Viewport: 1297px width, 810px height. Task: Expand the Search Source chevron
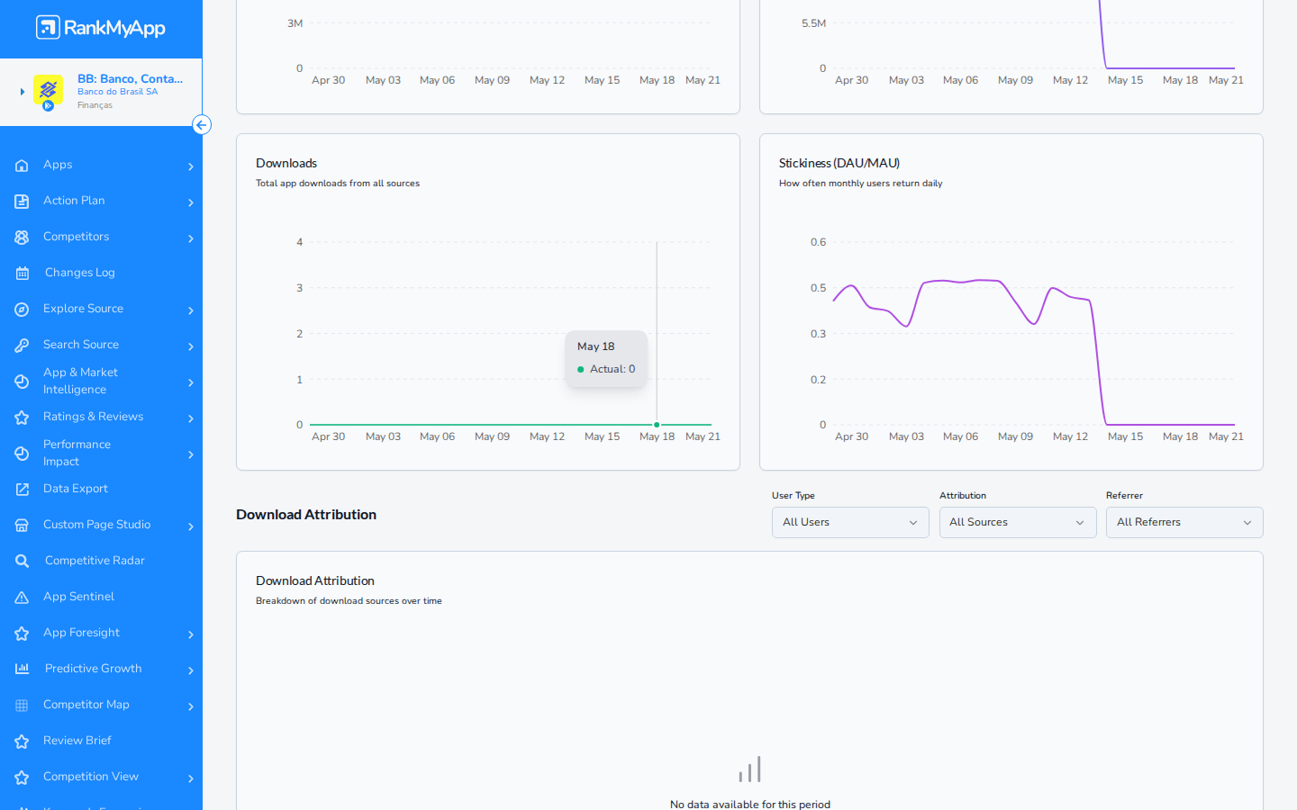[191, 346]
